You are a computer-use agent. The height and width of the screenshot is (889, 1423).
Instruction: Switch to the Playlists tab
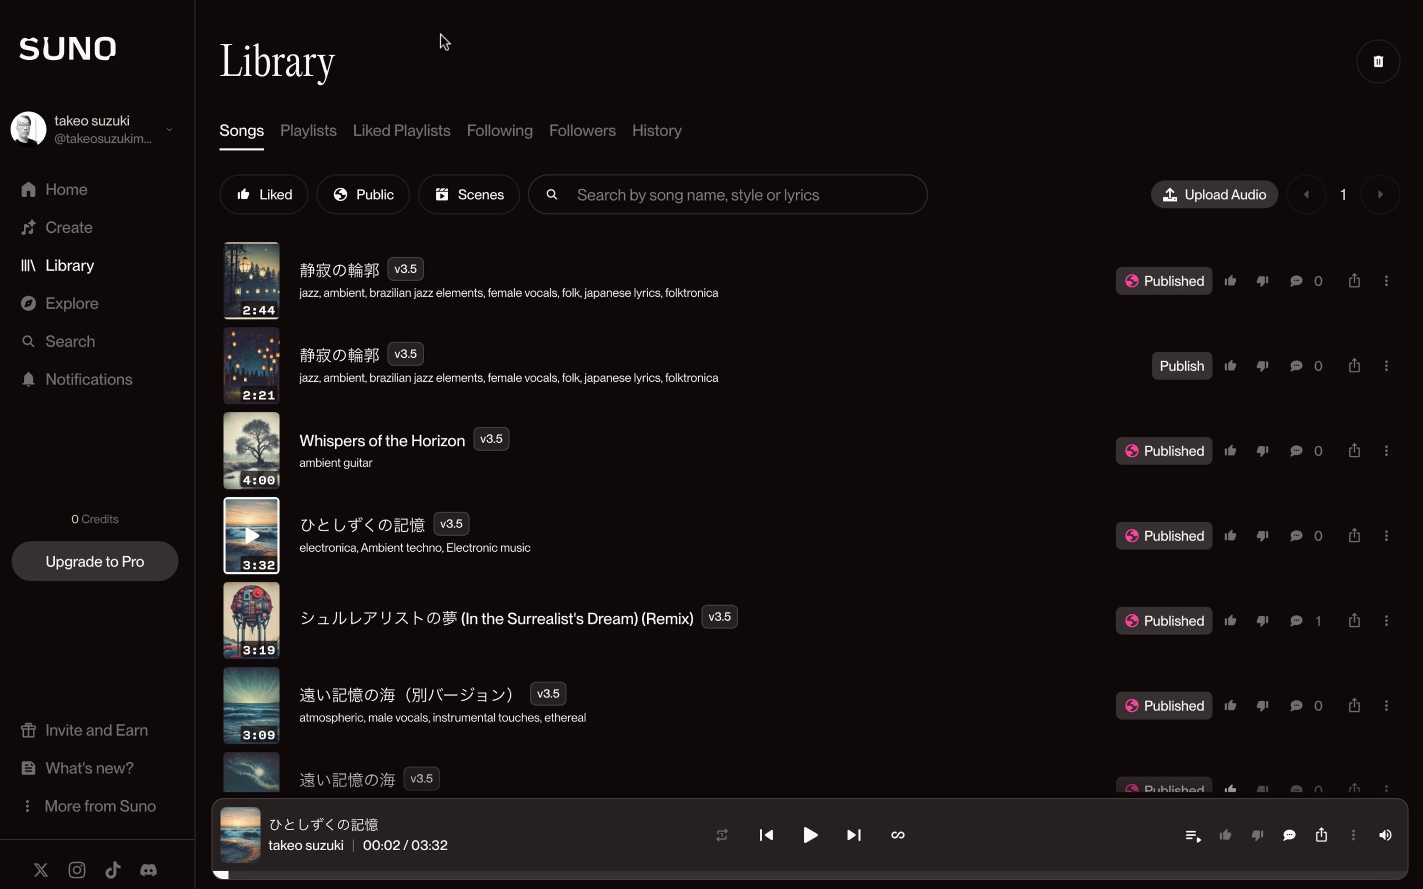point(308,131)
